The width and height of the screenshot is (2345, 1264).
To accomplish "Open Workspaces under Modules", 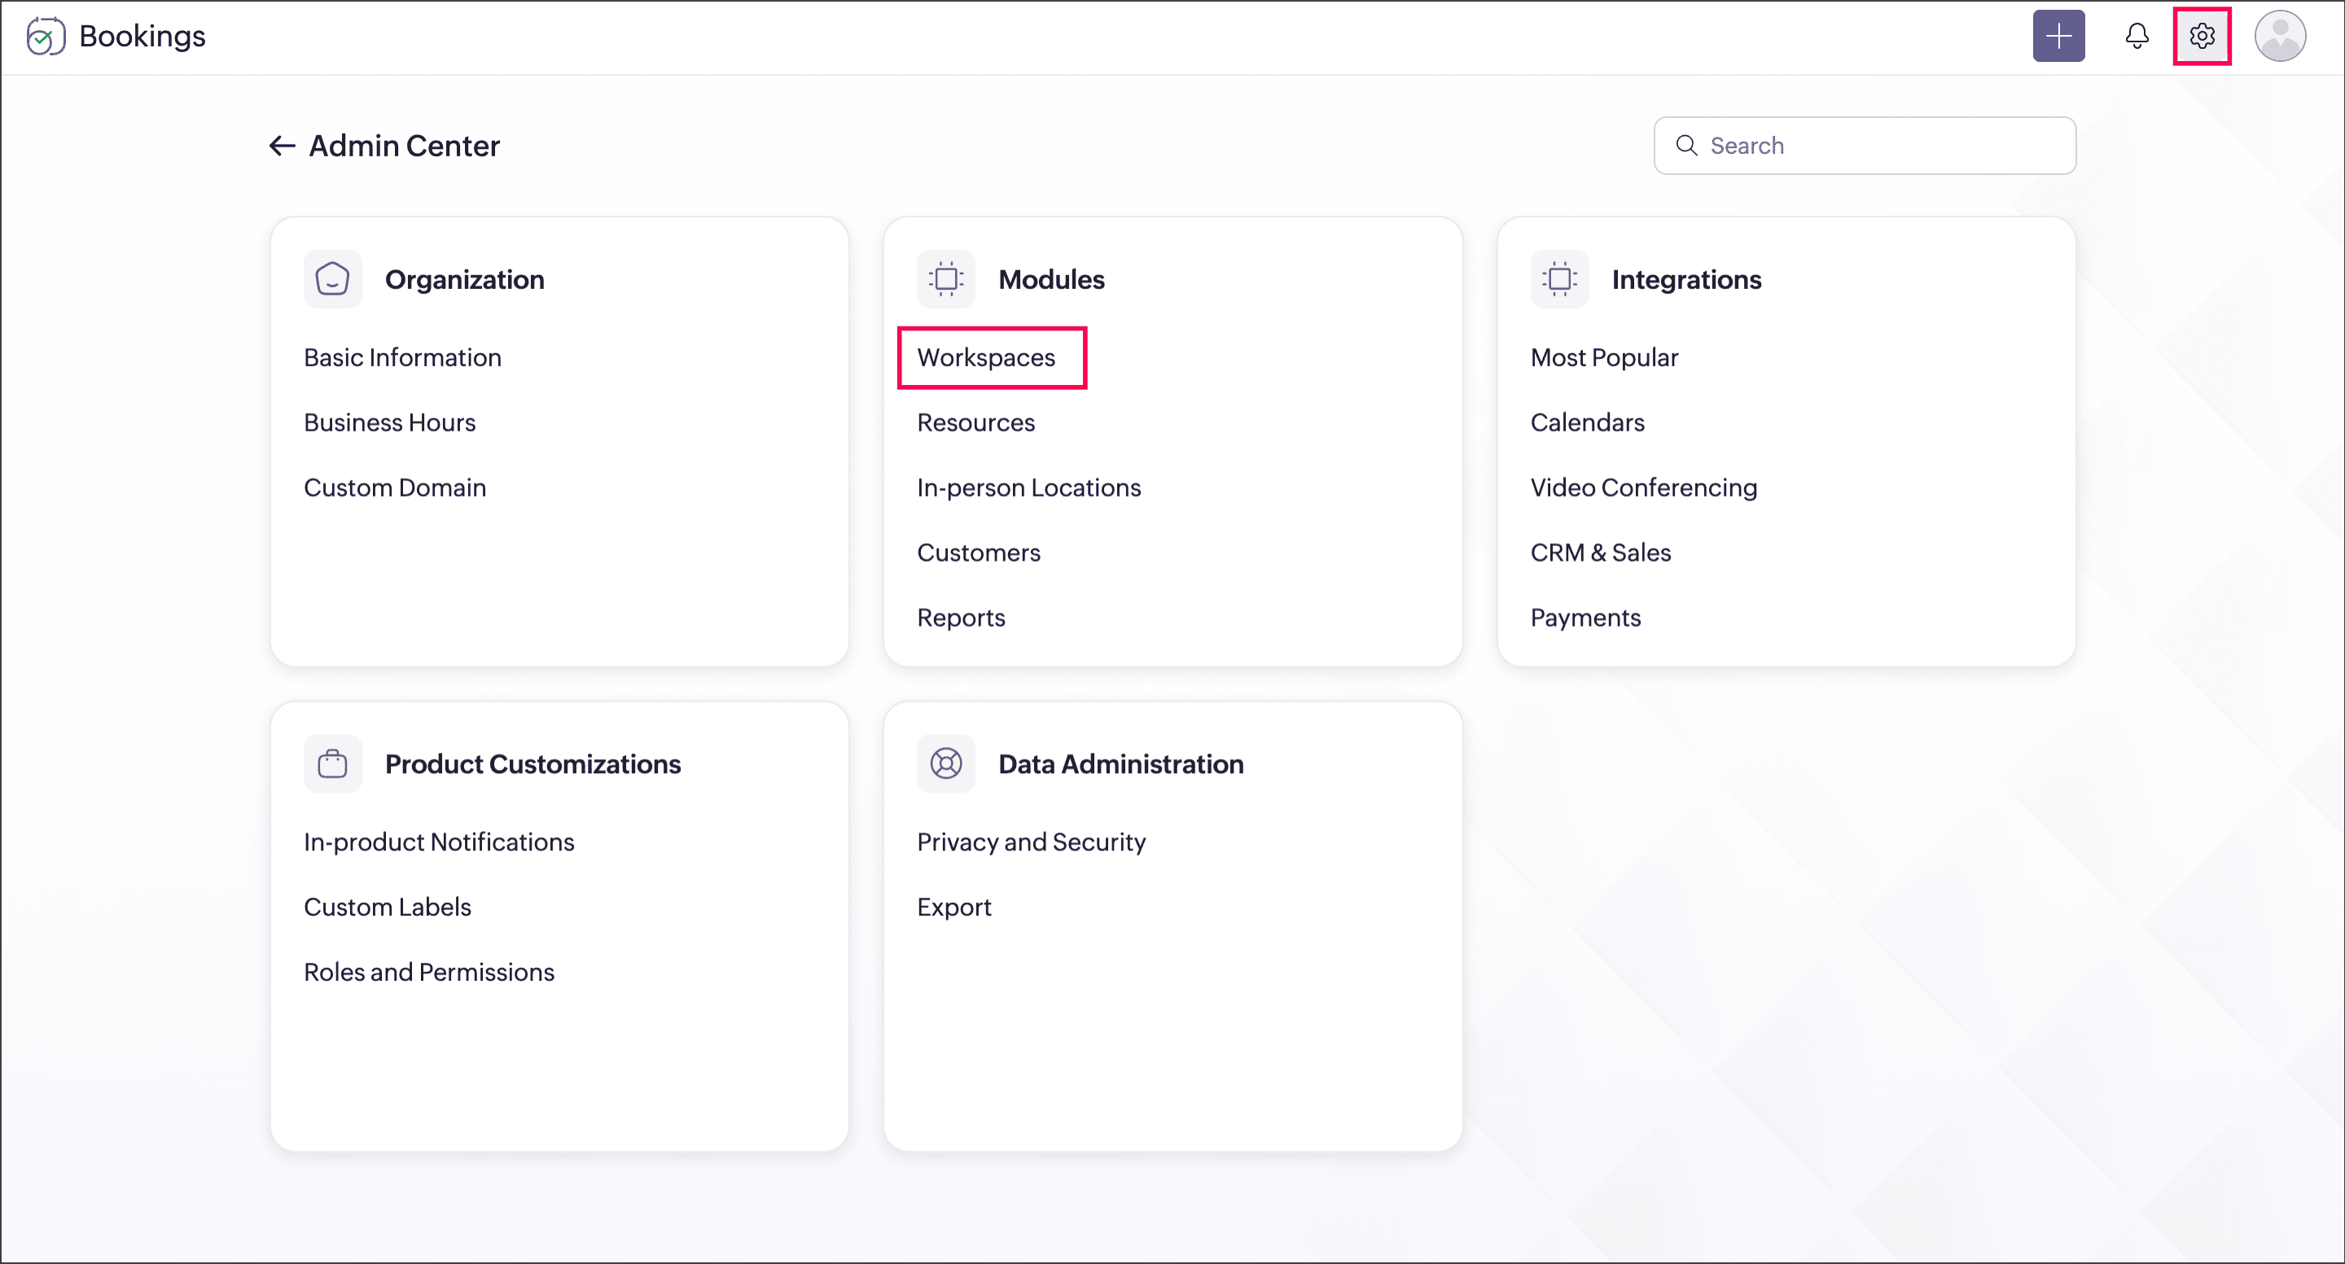I will (985, 357).
